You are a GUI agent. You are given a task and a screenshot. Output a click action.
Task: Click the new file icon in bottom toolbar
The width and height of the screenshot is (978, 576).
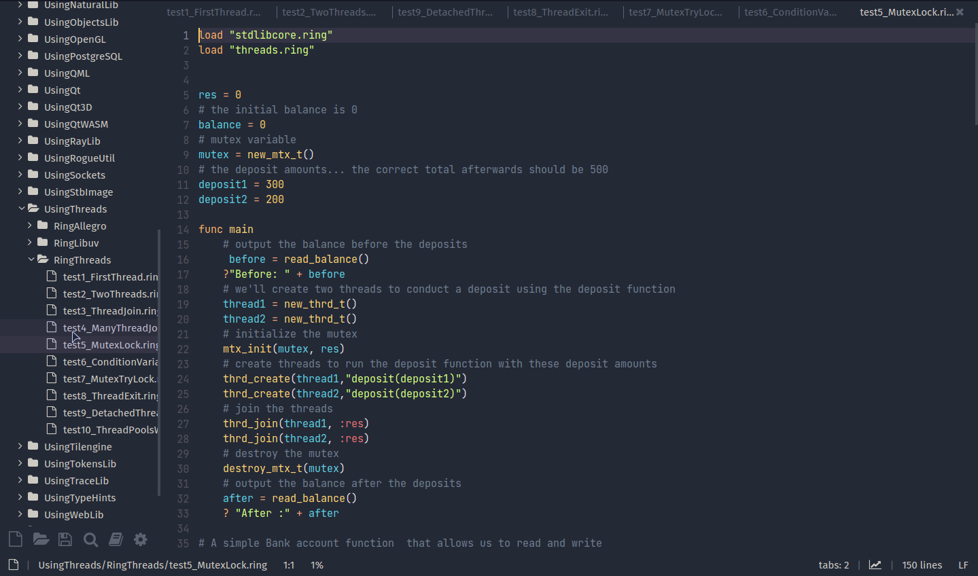(x=15, y=539)
